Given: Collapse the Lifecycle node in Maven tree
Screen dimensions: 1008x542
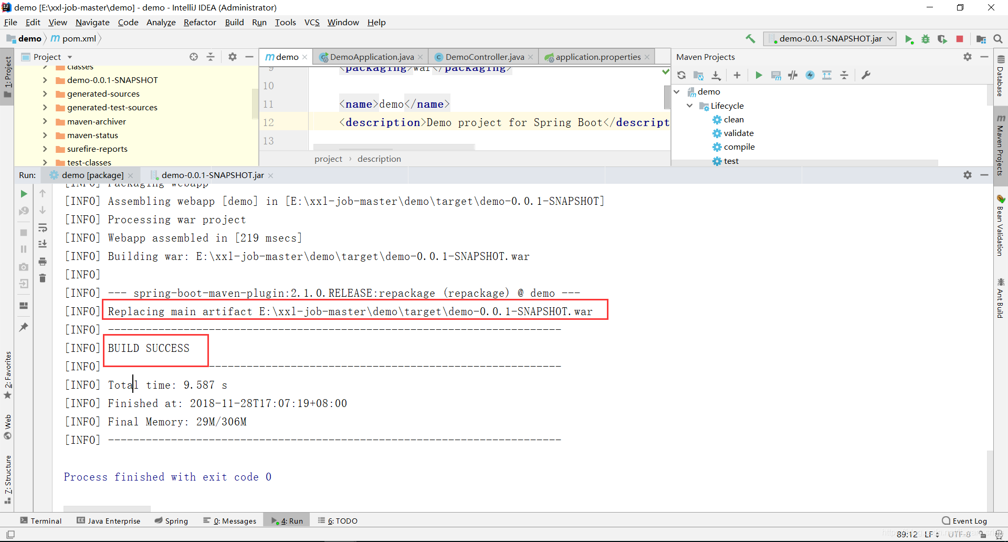Looking at the screenshot, I should 690,106.
